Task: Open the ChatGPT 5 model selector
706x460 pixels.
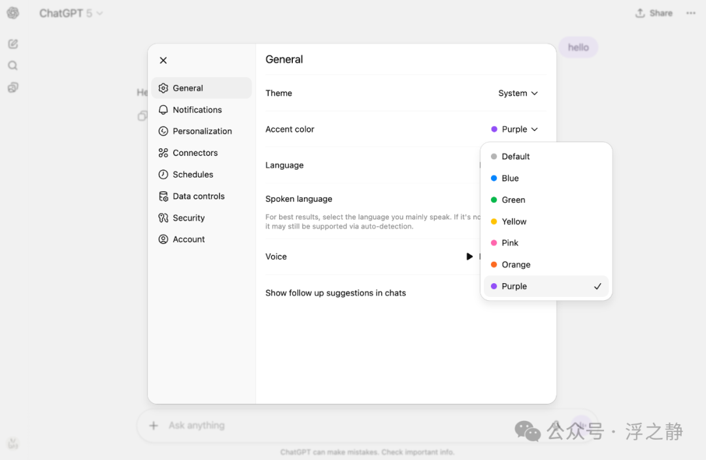Action: (71, 14)
